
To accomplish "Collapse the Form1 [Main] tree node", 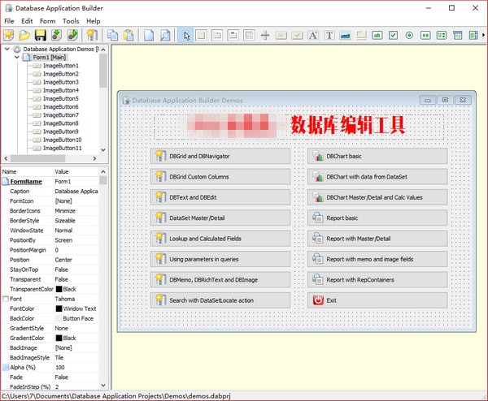I will [18, 58].
